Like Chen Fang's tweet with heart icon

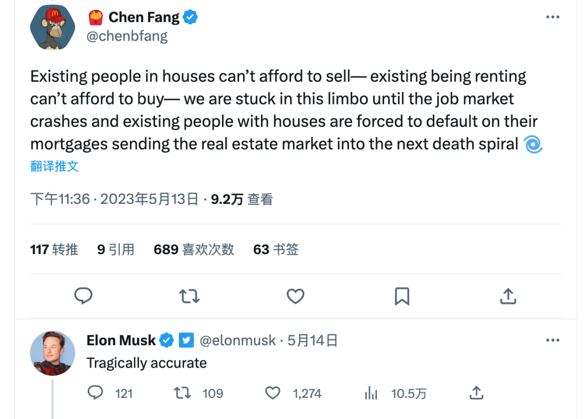tap(295, 296)
